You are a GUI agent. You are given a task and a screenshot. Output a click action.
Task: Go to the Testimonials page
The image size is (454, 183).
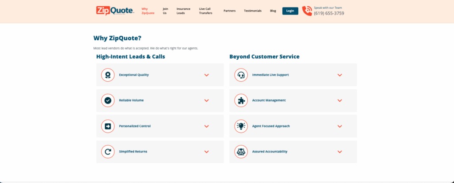point(253,11)
